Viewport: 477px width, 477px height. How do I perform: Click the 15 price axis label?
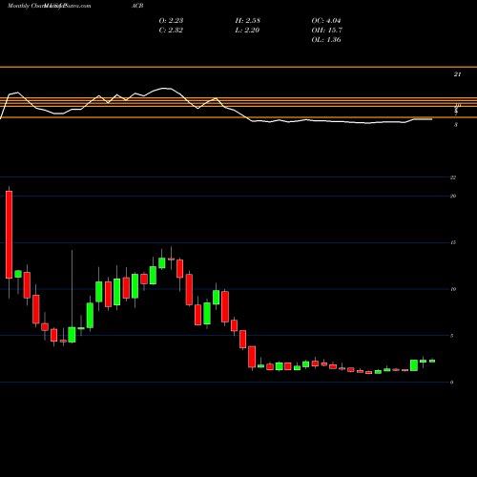coord(453,242)
